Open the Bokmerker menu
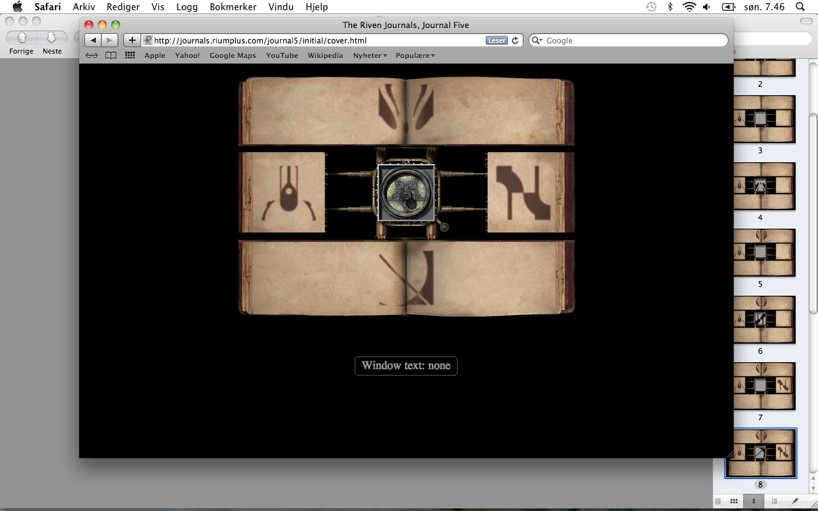Screen dimensions: 818x511 click(x=233, y=7)
